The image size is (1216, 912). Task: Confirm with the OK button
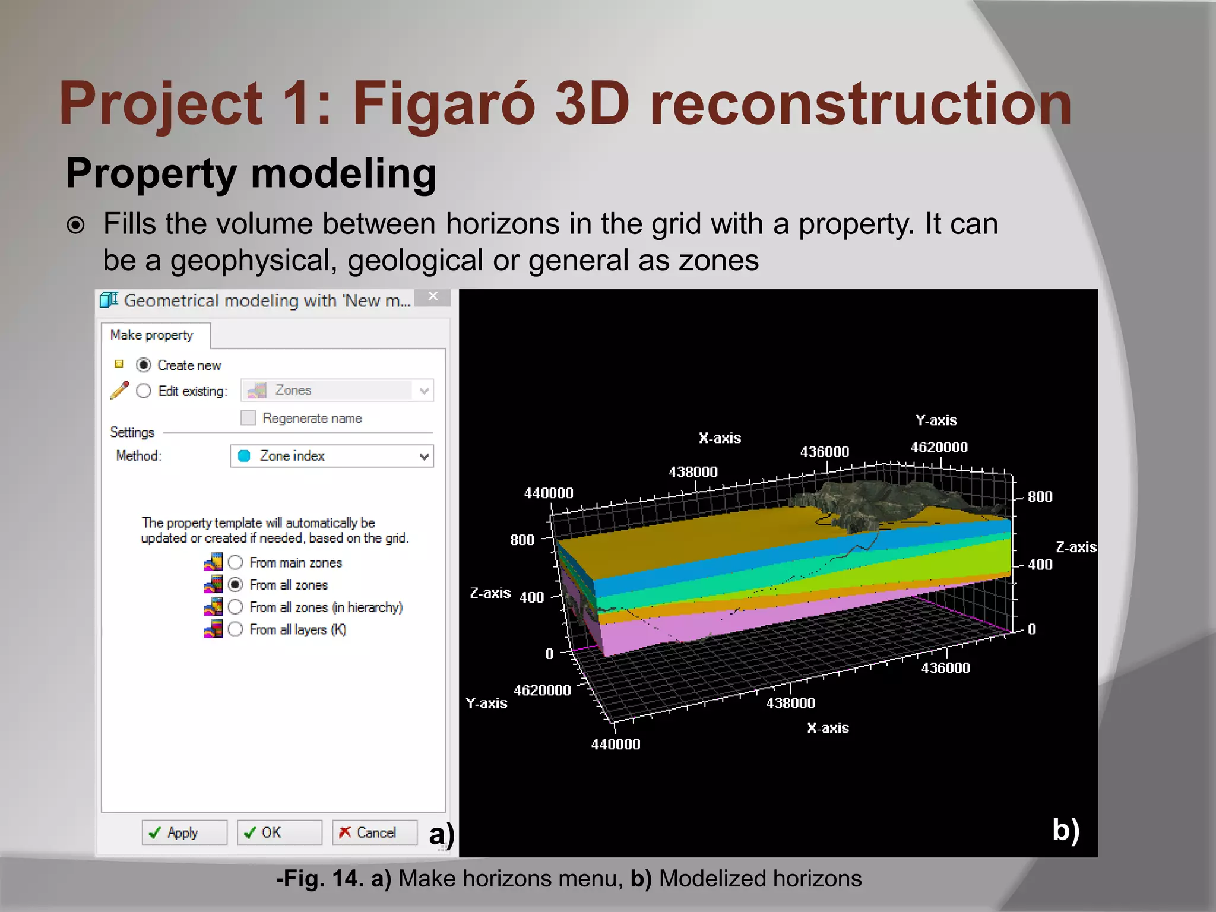[279, 832]
